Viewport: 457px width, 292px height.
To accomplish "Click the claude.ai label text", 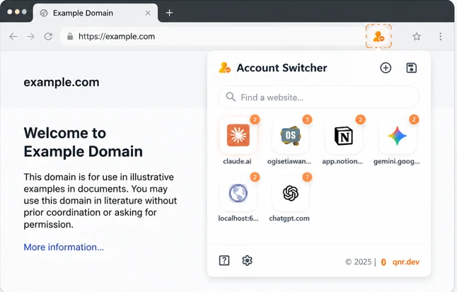I will pos(237,161).
